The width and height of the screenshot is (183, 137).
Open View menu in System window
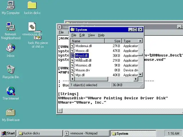[x=91, y=35]
